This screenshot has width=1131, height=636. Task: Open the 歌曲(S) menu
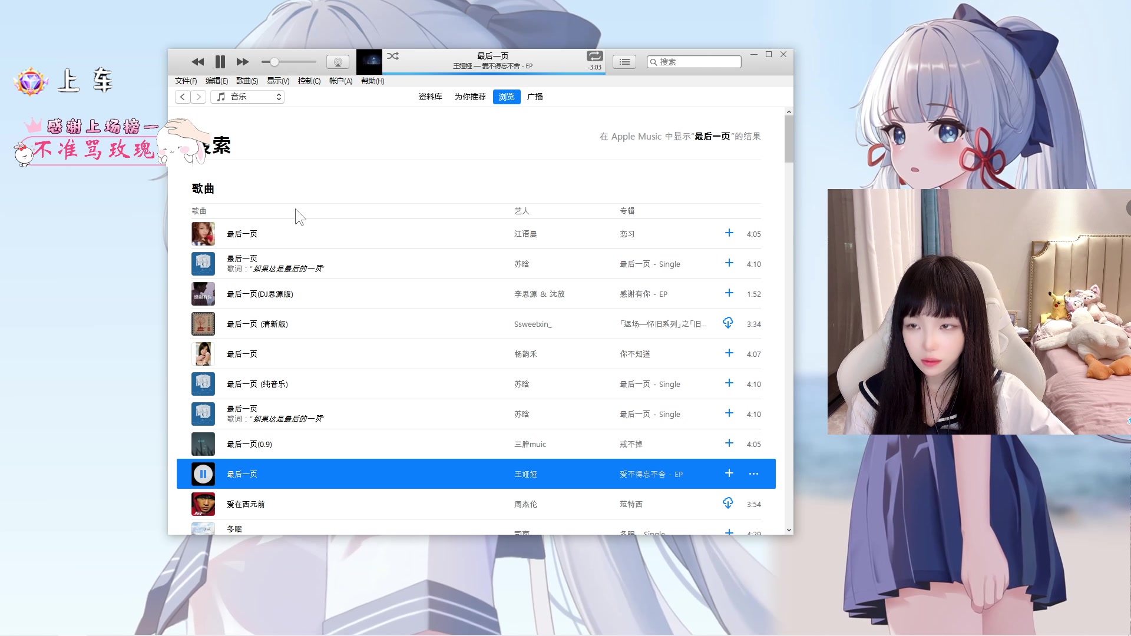tap(247, 81)
